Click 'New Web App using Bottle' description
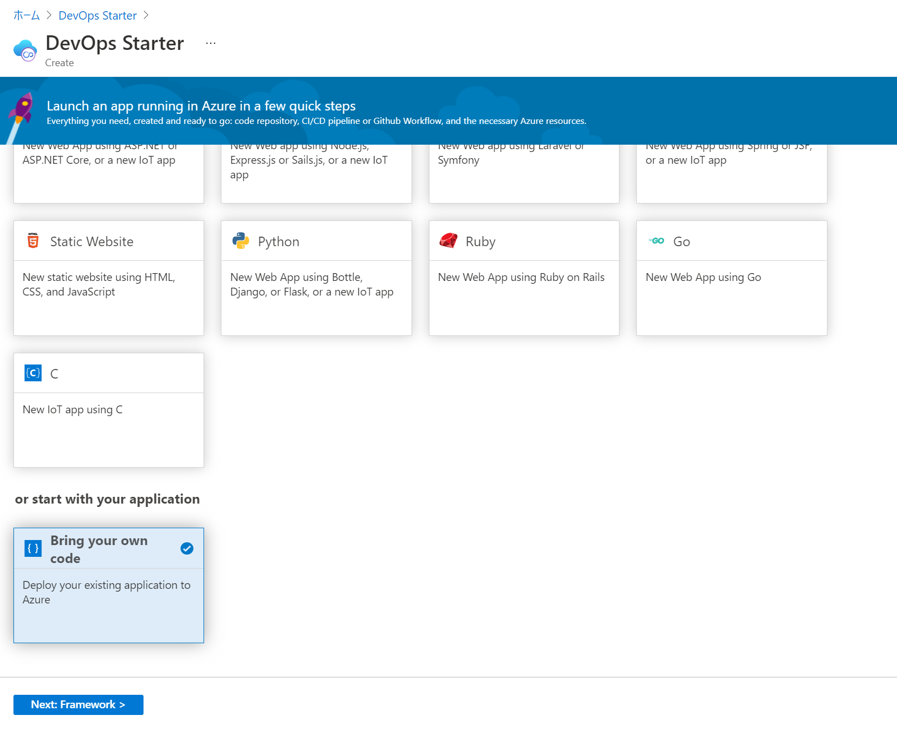Screen dimensions: 897x729 click(312, 284)
